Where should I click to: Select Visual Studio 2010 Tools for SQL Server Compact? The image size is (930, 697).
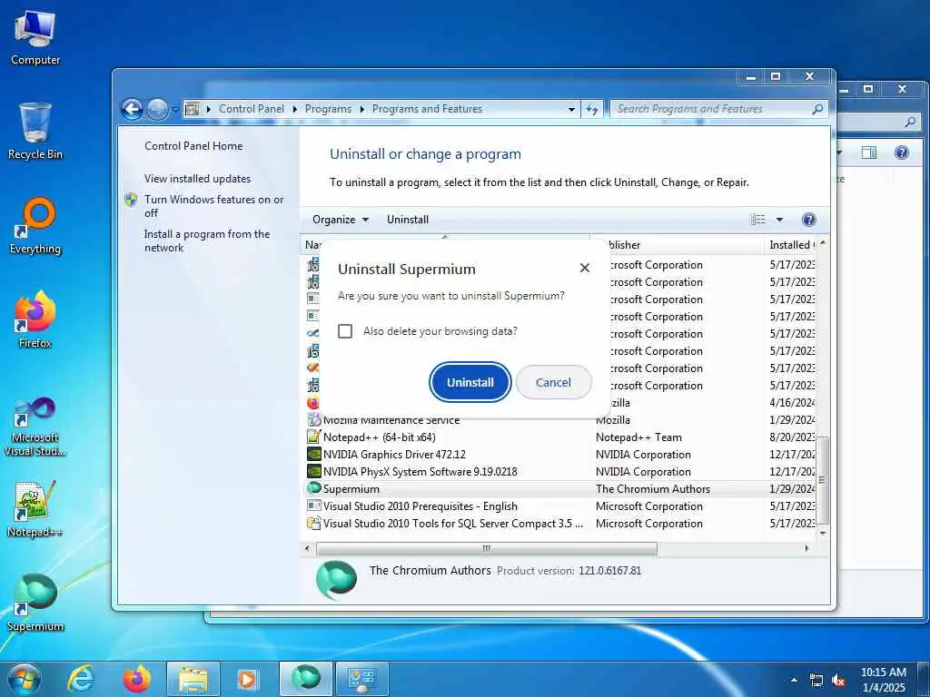[x=560, y=524]
